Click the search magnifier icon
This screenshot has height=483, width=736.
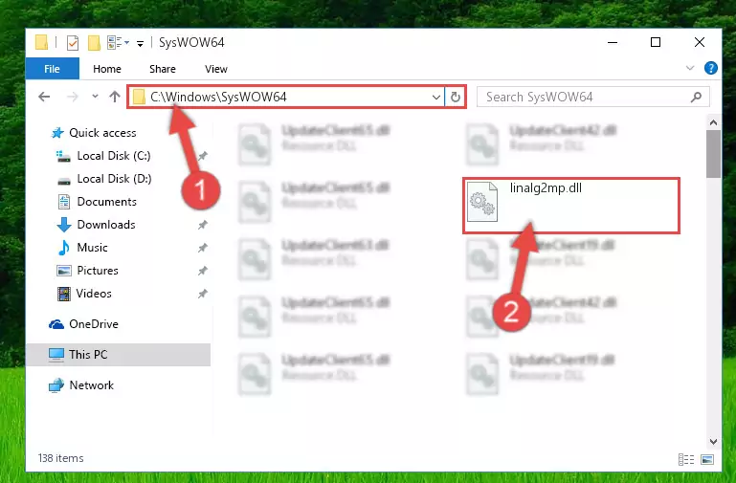[x=696, y=97]
